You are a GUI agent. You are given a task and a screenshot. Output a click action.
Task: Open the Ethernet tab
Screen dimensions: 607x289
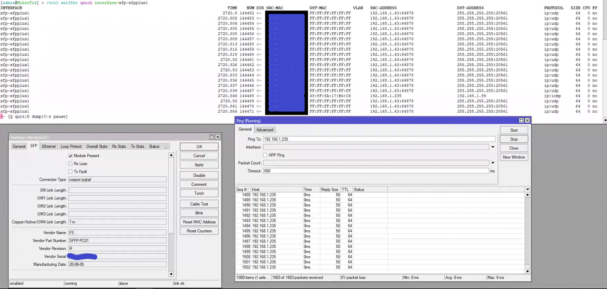pos(49,146)
